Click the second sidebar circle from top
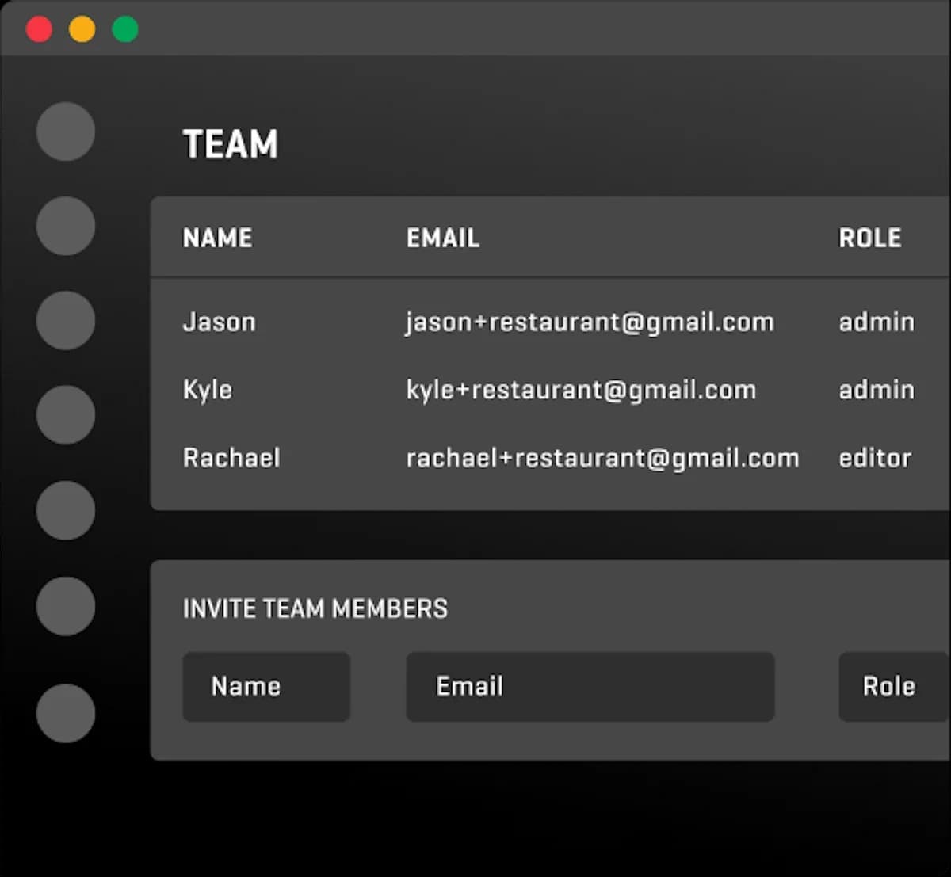The height and width of the screenshot is (877, 951). pyautogui.click(x=66, y=226)
